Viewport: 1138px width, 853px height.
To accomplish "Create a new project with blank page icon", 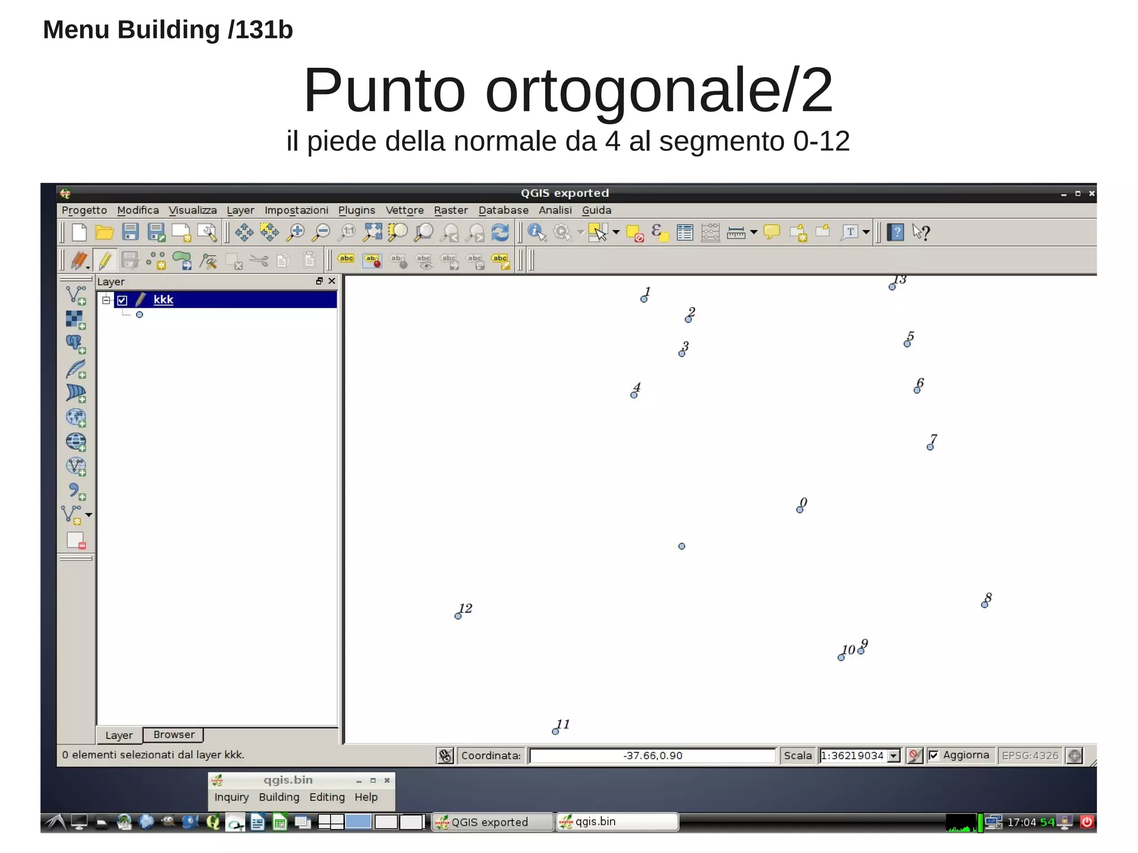I will 79,232.
